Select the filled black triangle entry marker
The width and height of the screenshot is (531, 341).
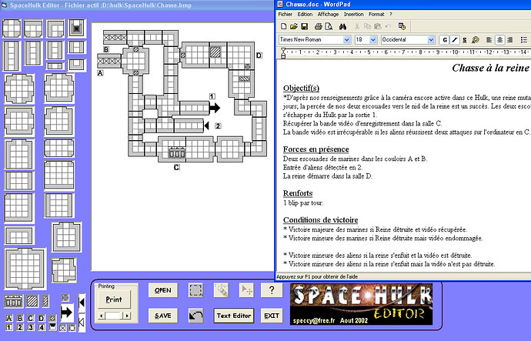point(82,303)
